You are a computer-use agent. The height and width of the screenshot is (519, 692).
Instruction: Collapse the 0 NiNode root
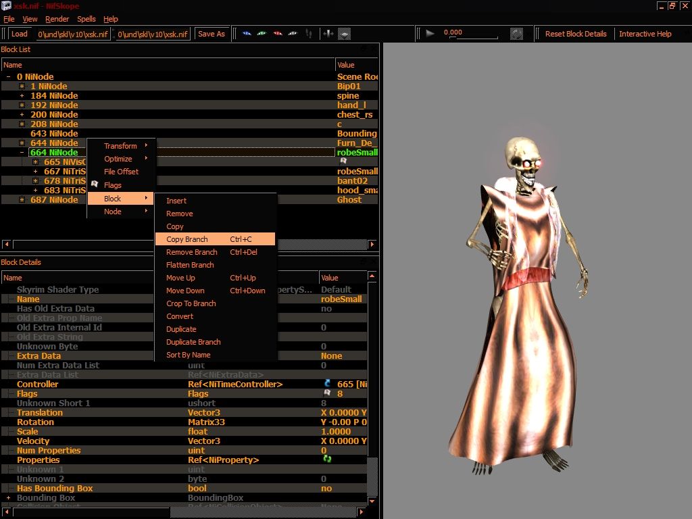click(x=8, y=76)
